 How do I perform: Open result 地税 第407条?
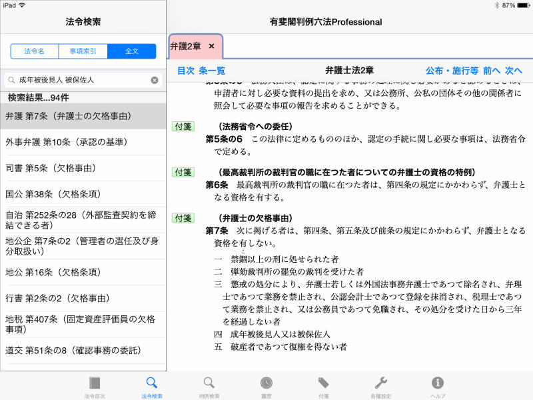[83, 324]
